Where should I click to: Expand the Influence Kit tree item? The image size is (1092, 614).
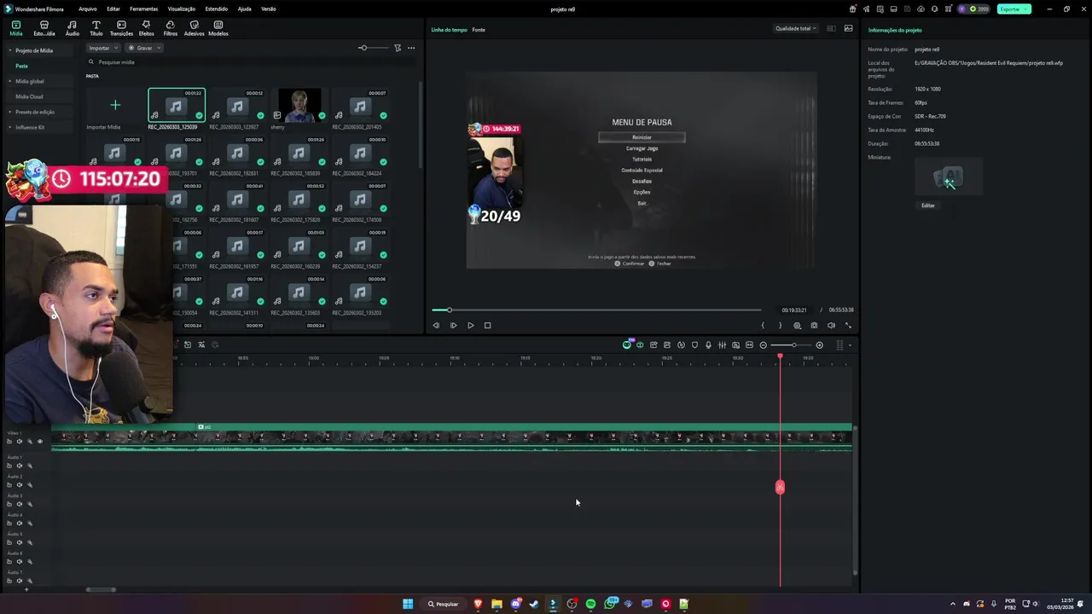coord(10,127)
